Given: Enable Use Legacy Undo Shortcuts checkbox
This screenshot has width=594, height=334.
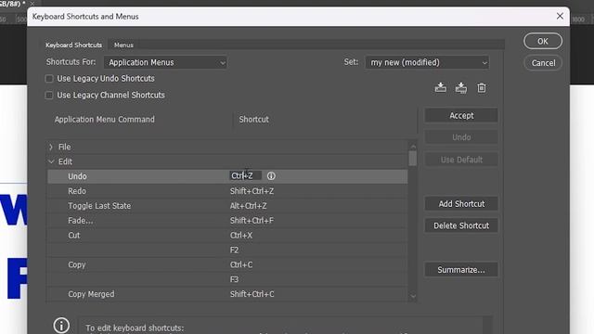Looking at the screenshot, I should 49,79.
